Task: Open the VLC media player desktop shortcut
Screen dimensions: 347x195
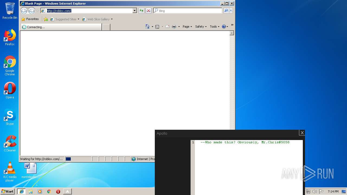Action: [10, 172]
